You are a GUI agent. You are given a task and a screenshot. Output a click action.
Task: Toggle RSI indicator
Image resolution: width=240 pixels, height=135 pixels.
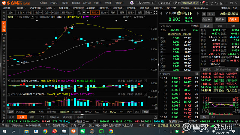click(x=105, y=112)
